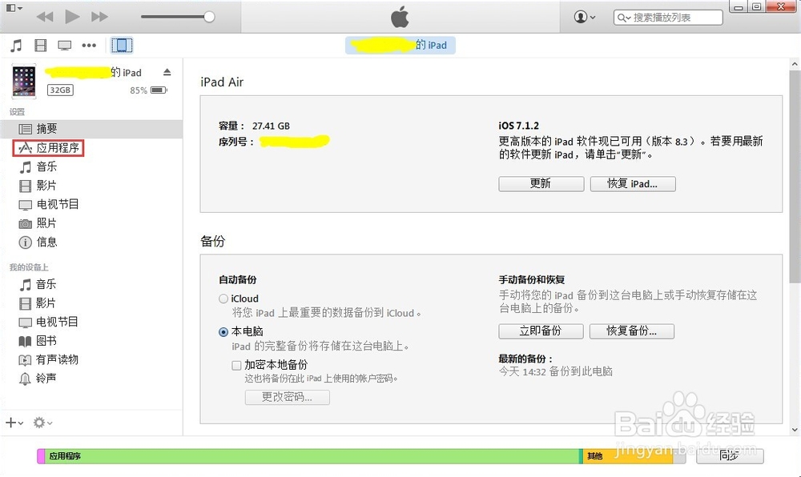Click the volume slider knob
Screen dimensions: 801x477
click(x=209, y=17)
